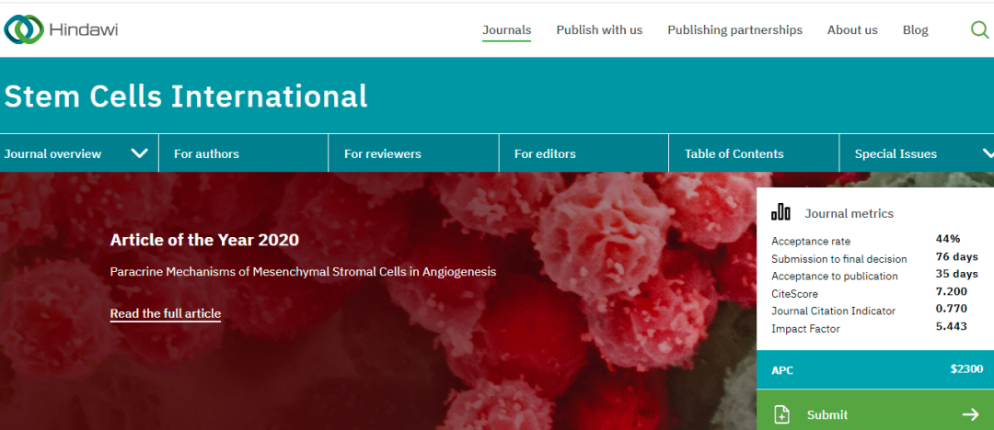Click the Article of the Year 2020 heading

pyautogui.click(x=204, y=240)
